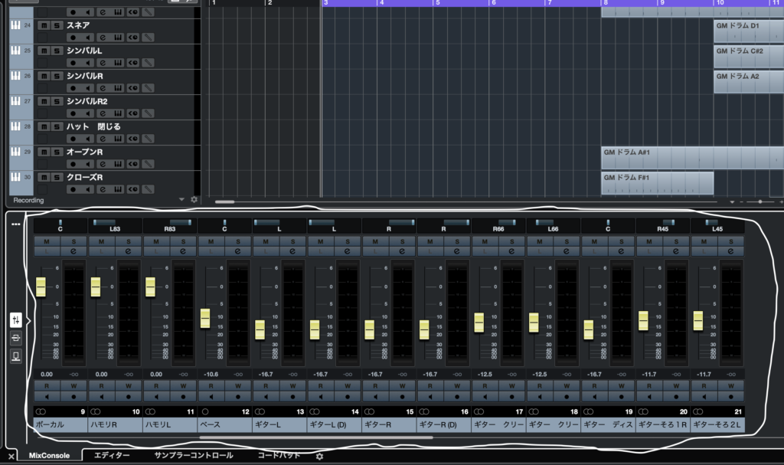Open the サンプラーコントロール tab
Image resolution: width=784 pixels, height=465 pixels.
point(193,455)
